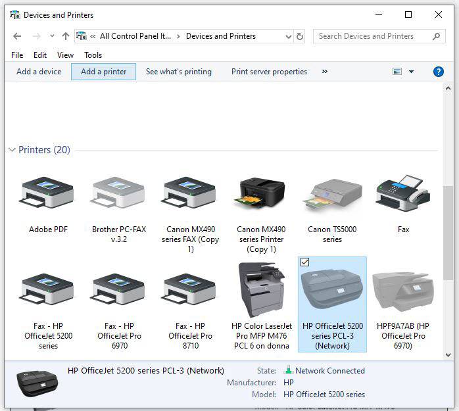Open the view options dropdown arrow

click(412, 72)
